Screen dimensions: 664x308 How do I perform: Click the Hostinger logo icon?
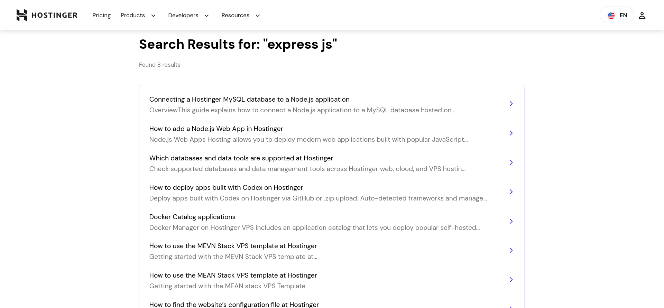[x=22, y=15]
